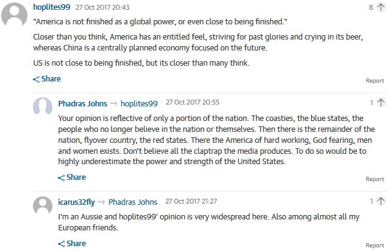Share hoplites99's top-level comment
The image size is (387, 251).
pyautogui.click(x=47, y=79)
